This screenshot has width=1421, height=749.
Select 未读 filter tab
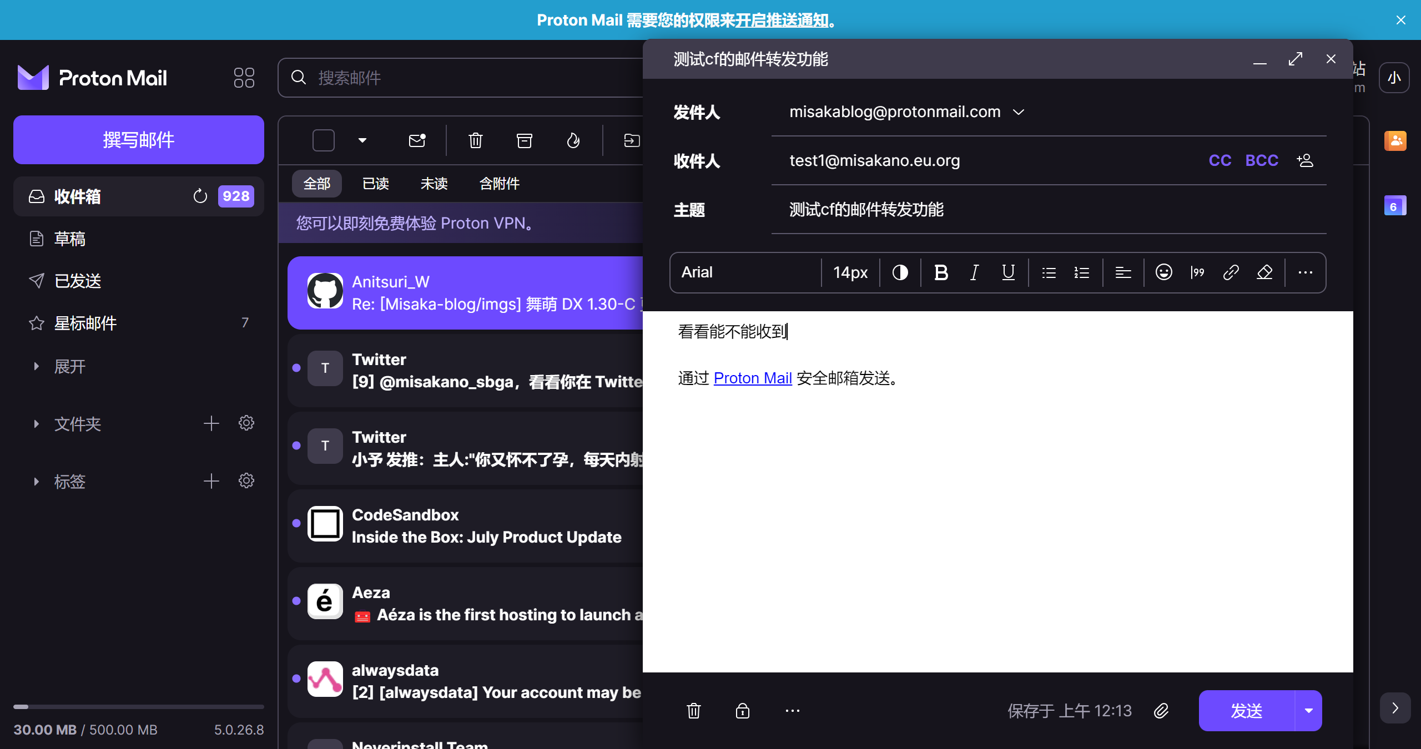point(434,184)
